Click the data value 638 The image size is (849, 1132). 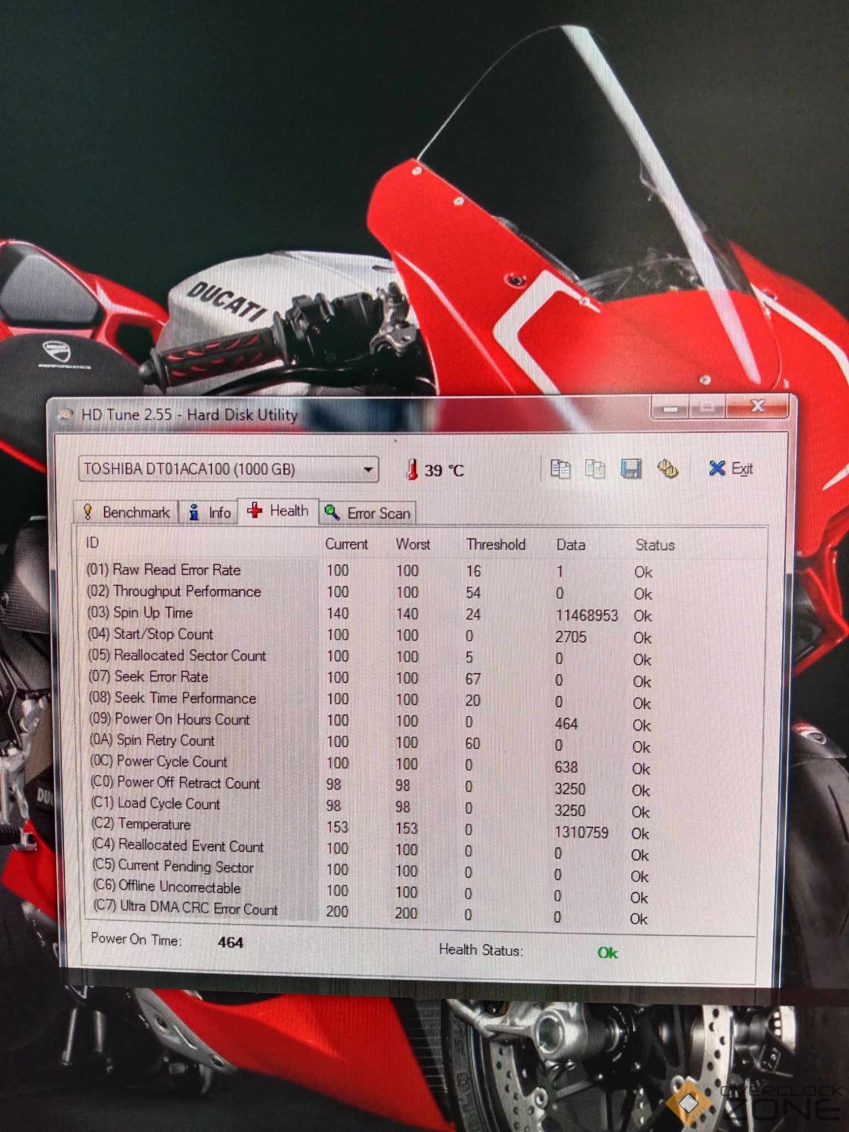click(x=565, y=767)
